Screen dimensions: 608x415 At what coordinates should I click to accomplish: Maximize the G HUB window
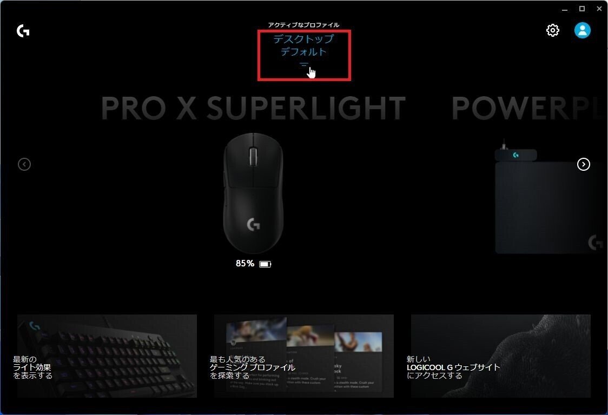[x=582, y=9]
